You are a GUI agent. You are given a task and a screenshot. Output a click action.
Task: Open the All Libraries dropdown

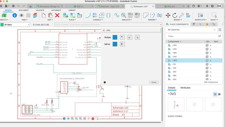(x=192, y=30)
